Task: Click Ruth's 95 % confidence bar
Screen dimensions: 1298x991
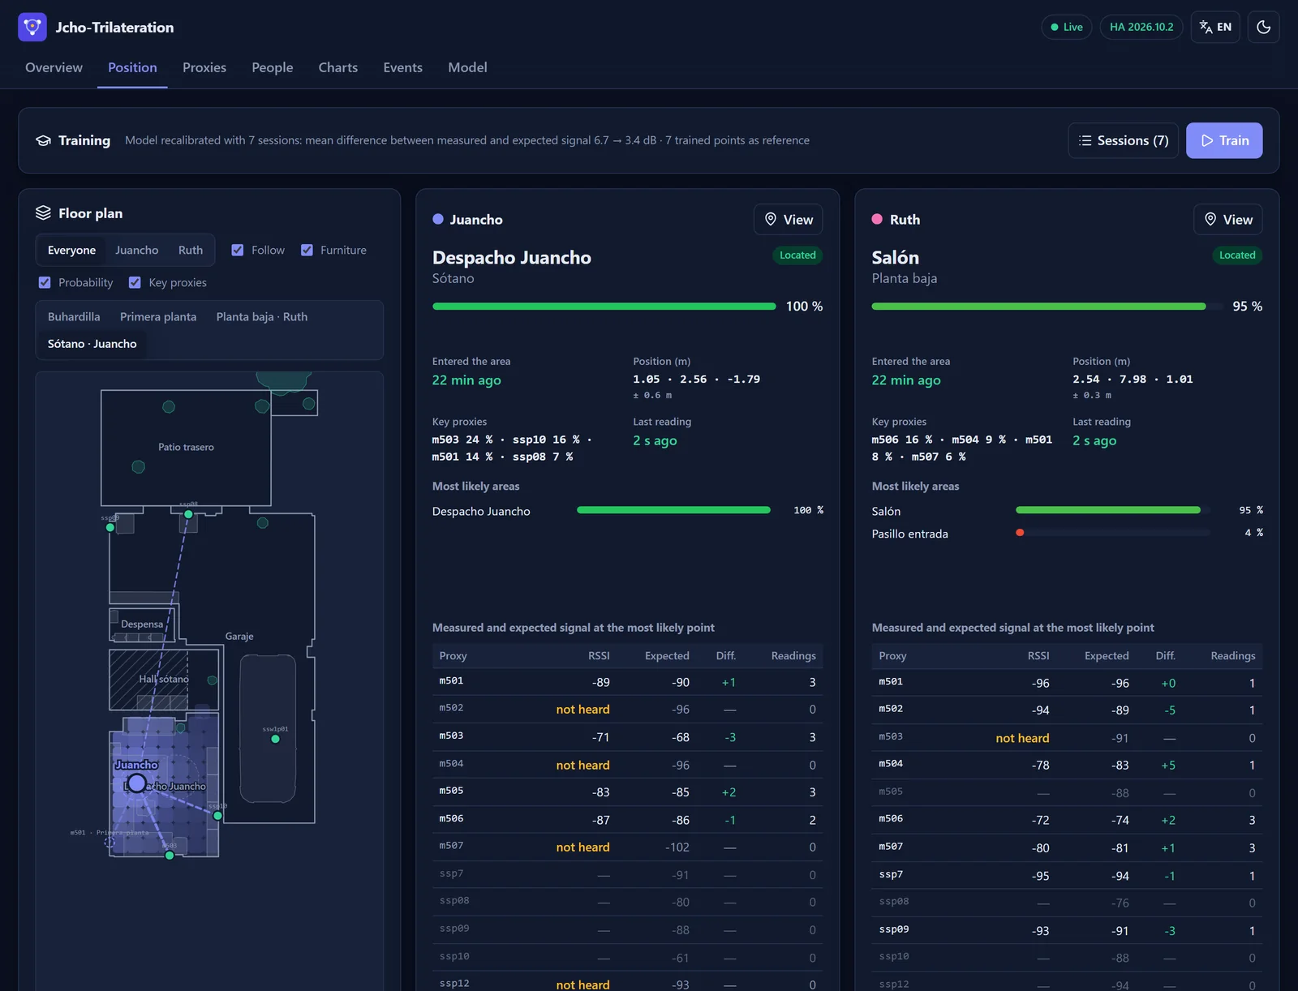Action: coord(1047,307)
